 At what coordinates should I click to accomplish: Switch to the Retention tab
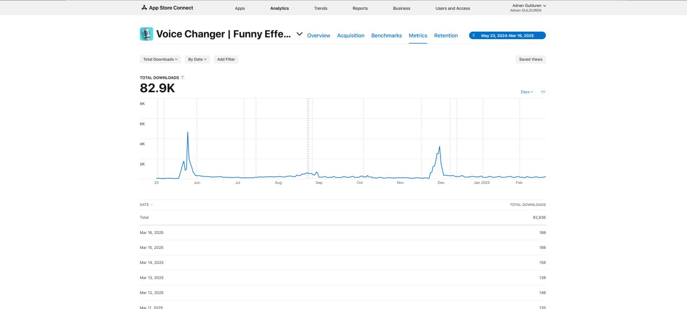coord(446,35)
